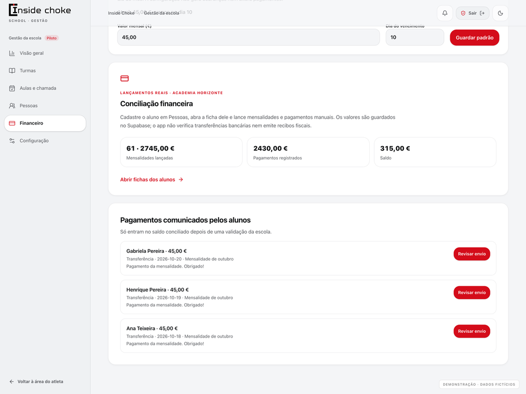
Task: Click the Aulas e chamada calendar icon
Action: coord(12,88)
